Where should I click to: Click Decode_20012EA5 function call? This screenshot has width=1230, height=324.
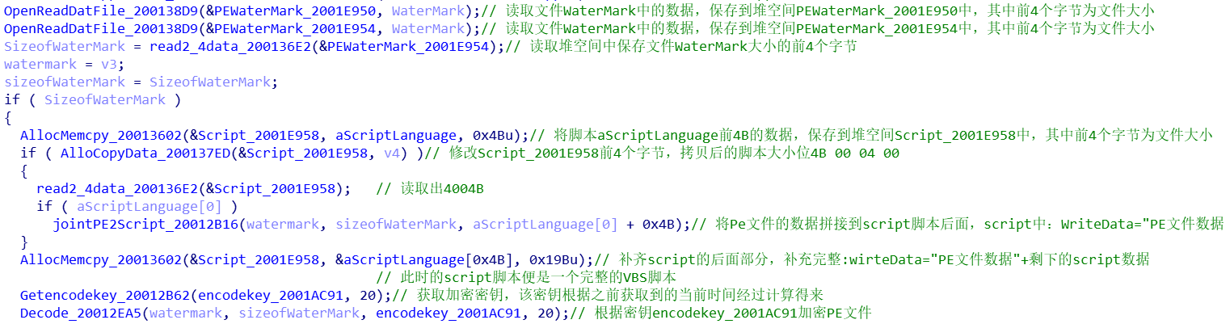pos(81,314)
